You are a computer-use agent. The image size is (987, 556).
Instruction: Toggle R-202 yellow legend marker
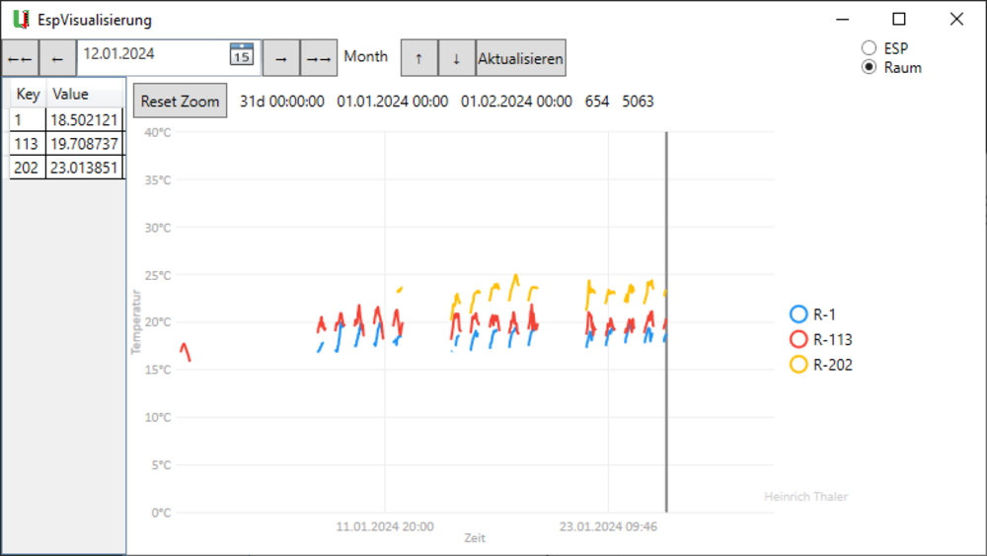(x=799, y=365)
